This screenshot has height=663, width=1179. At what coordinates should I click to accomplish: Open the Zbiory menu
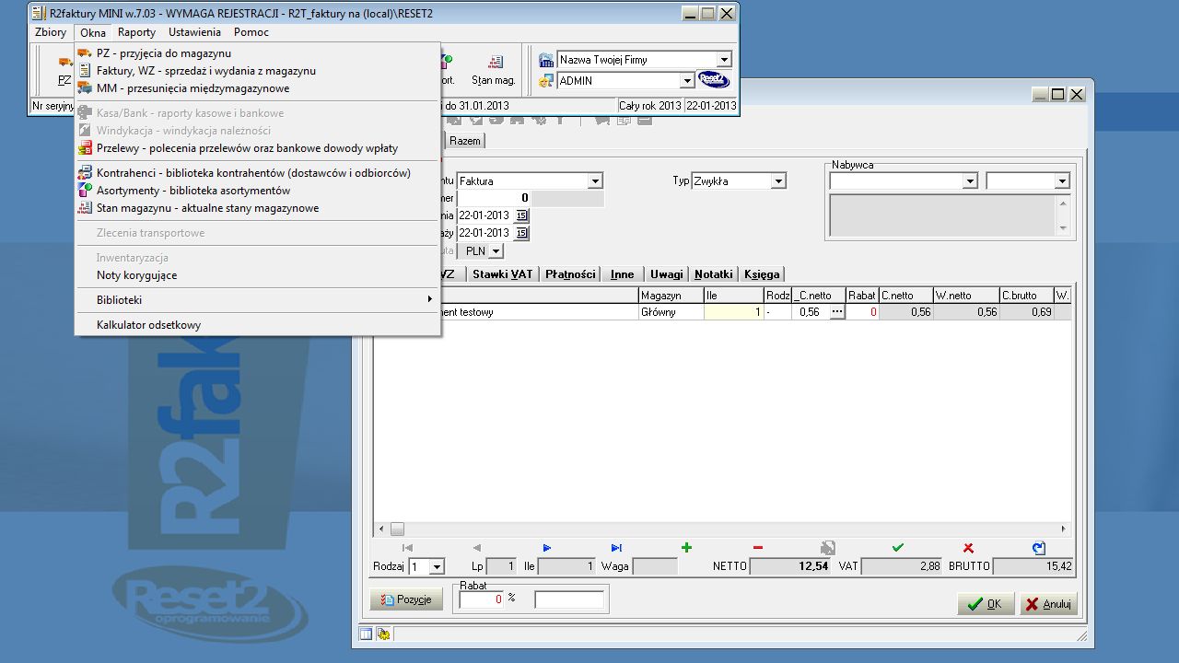[51, 32]
